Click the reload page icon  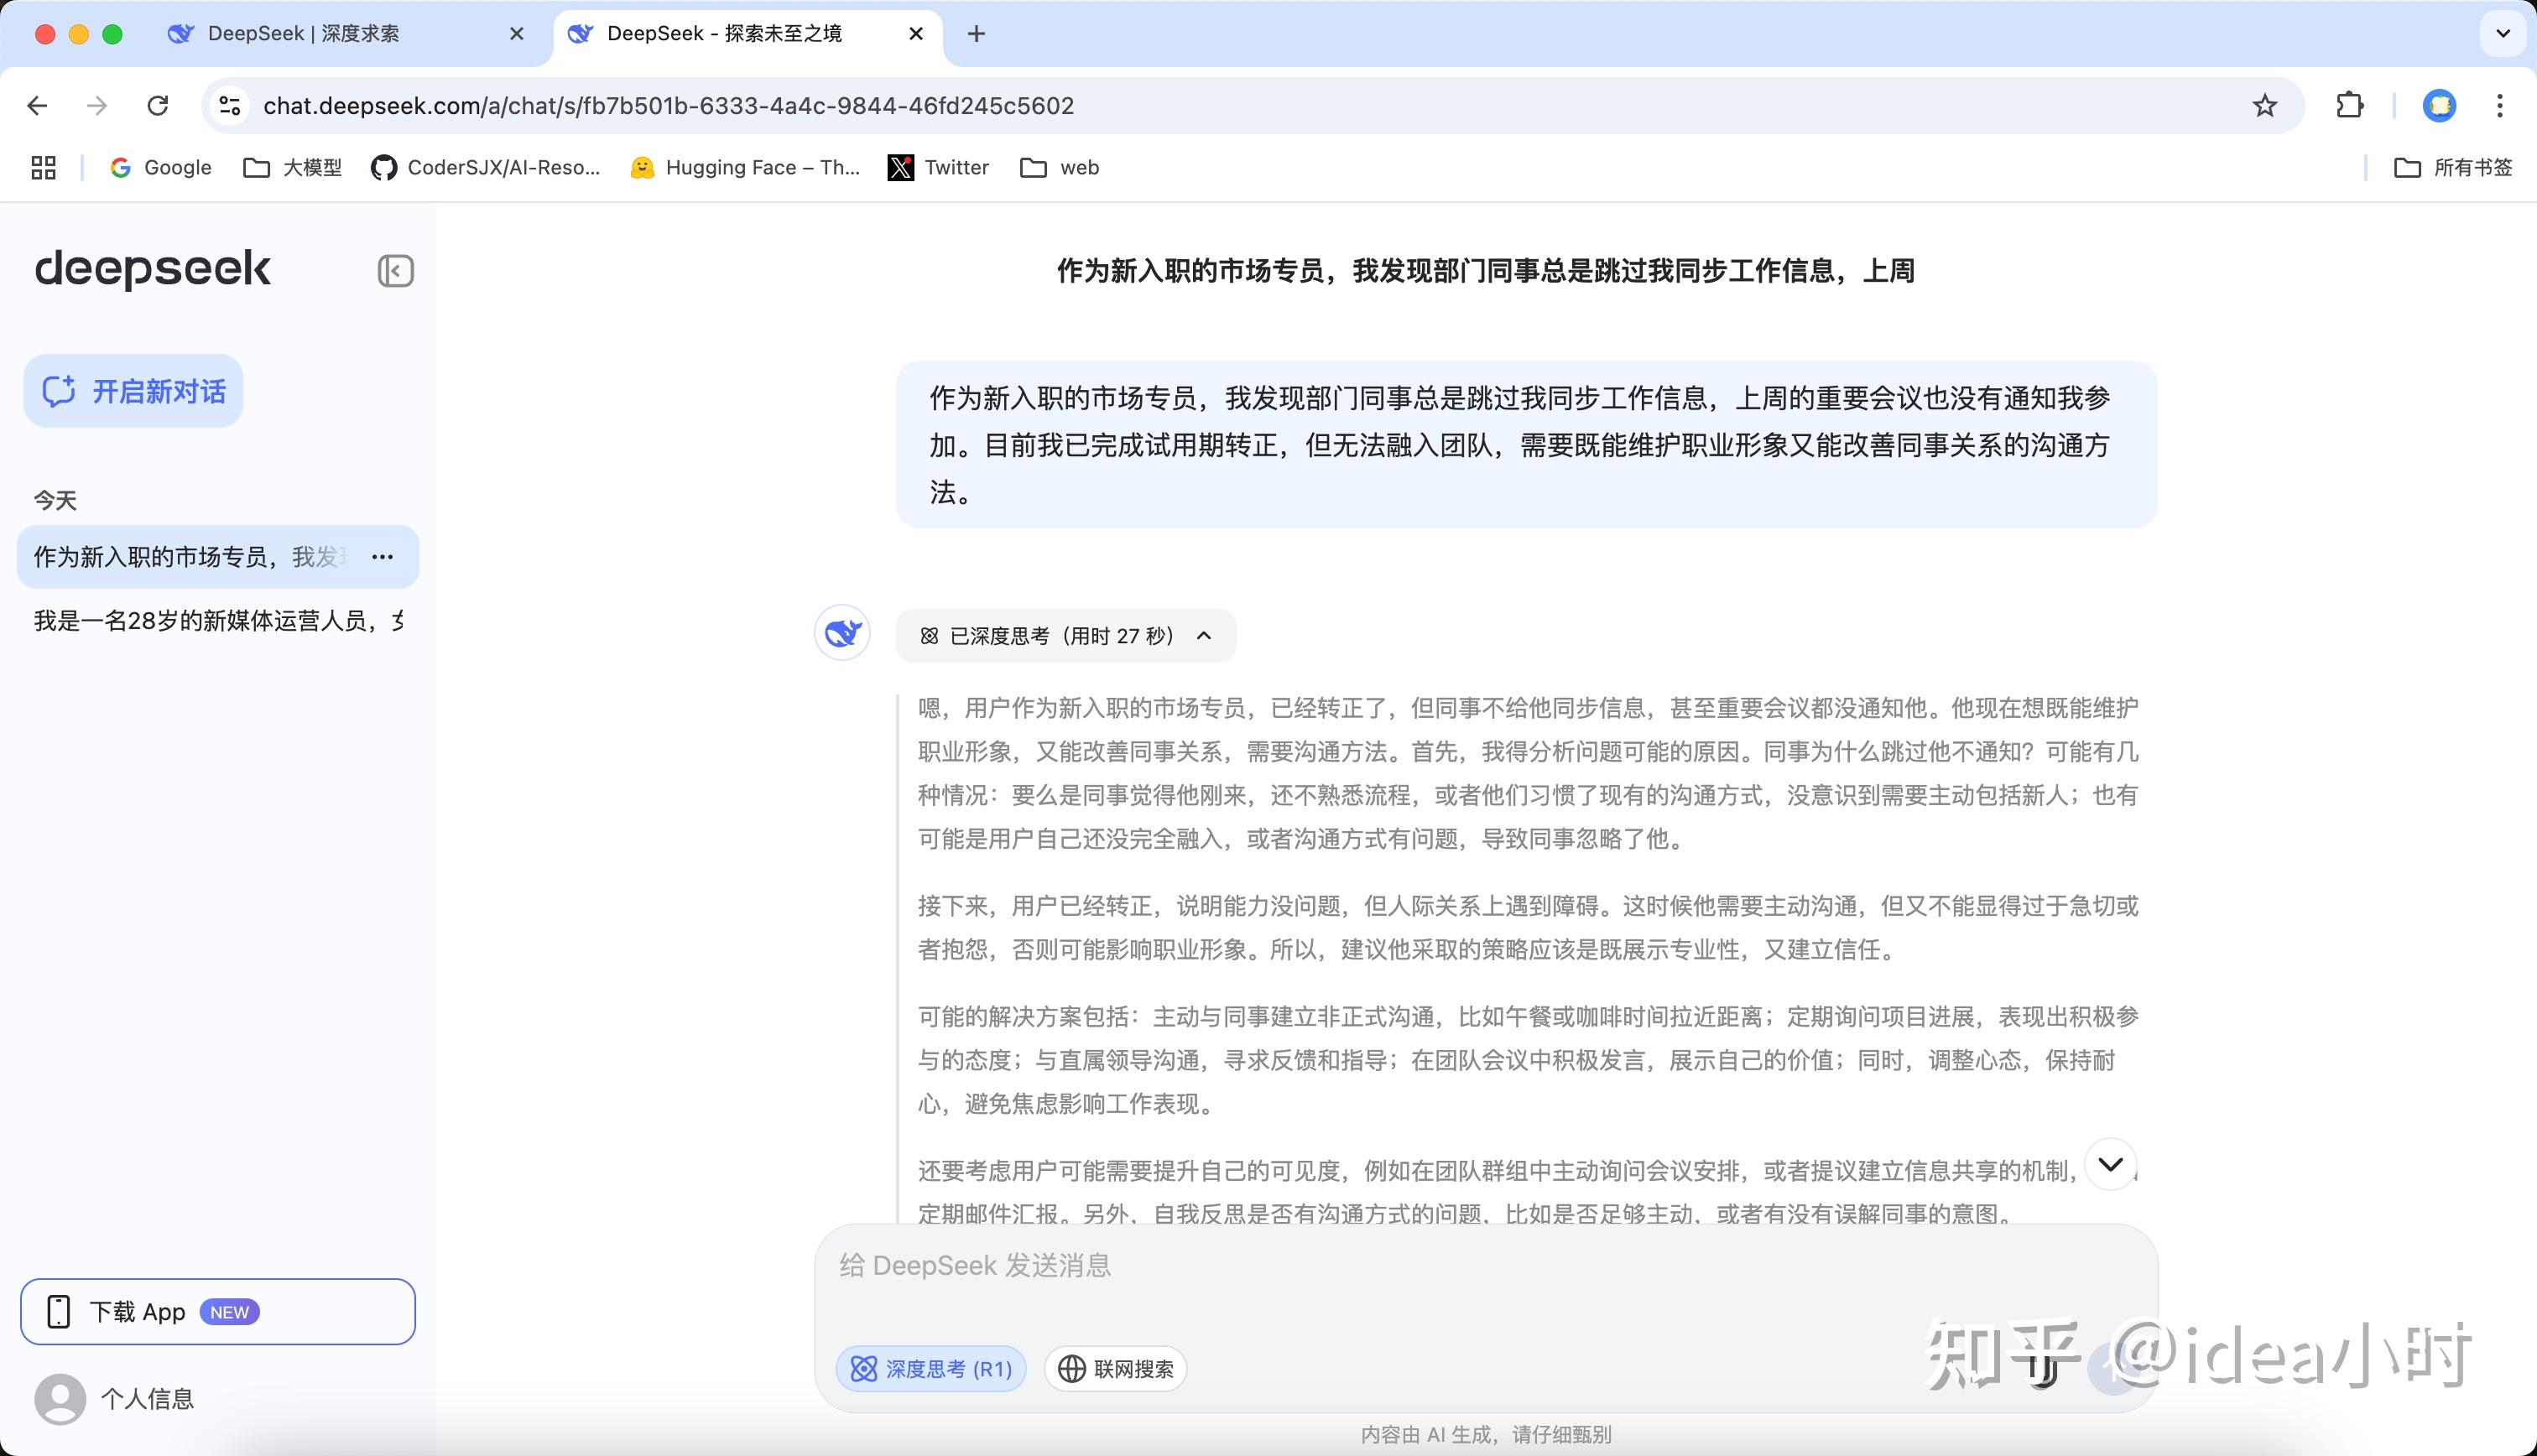tap(158, 106)
